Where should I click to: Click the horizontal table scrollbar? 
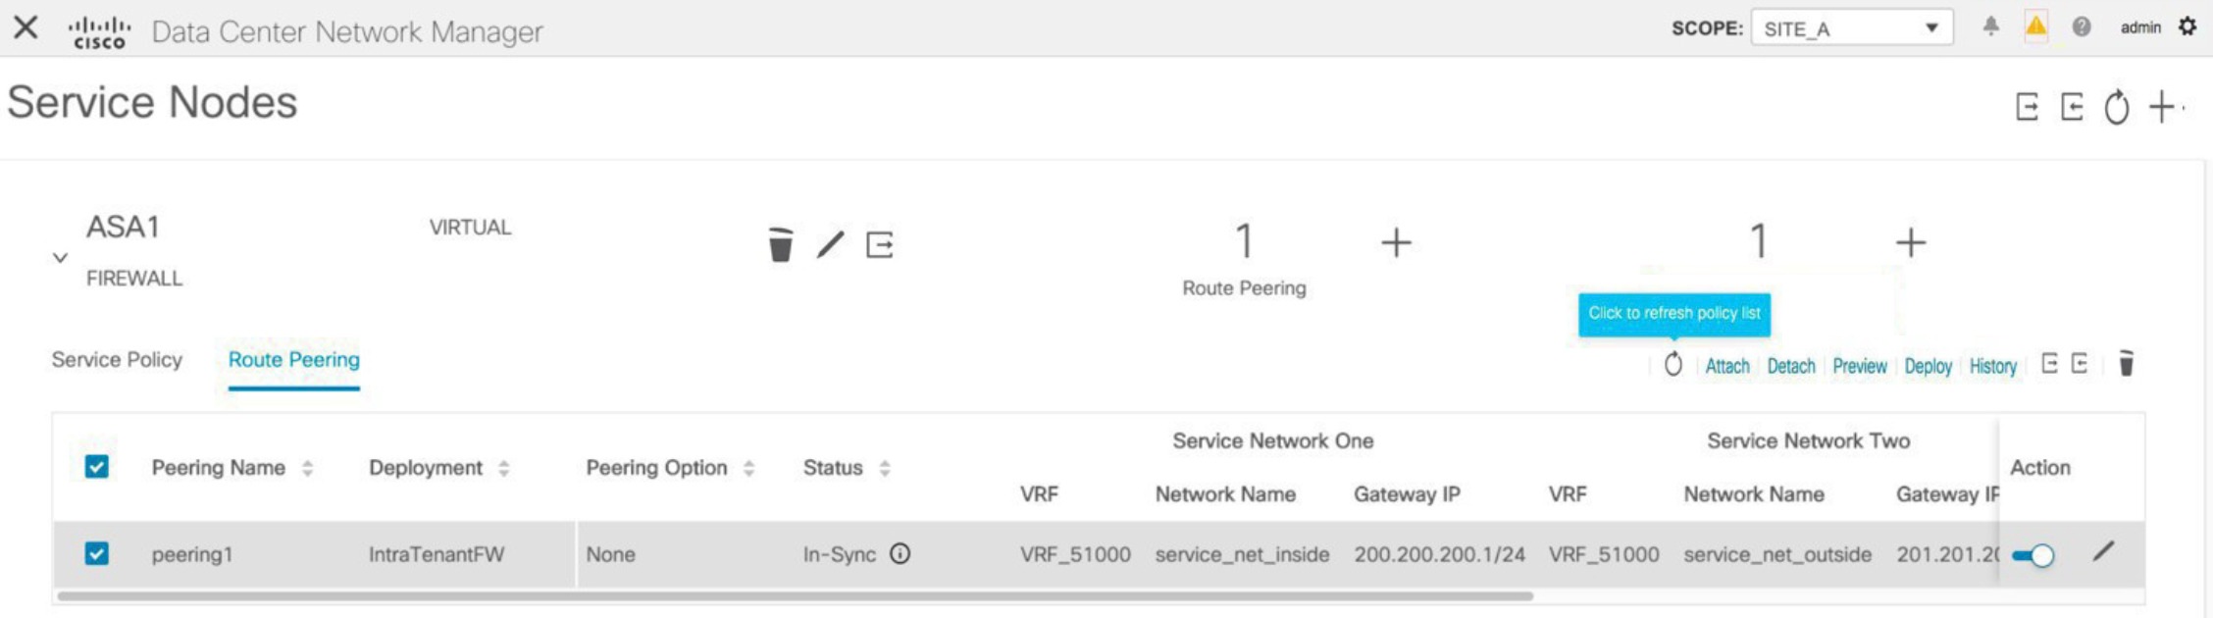click(x=795, y=595)
